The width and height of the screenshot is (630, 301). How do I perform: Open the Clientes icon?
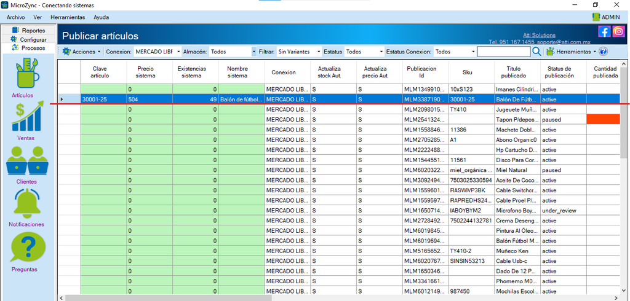[x=27, y=160]
